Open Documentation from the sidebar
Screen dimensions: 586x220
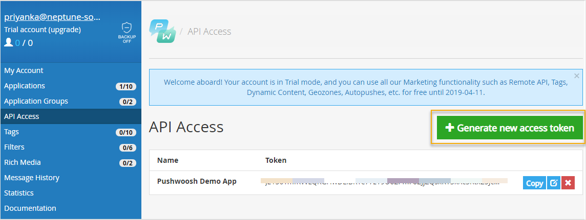30,208
